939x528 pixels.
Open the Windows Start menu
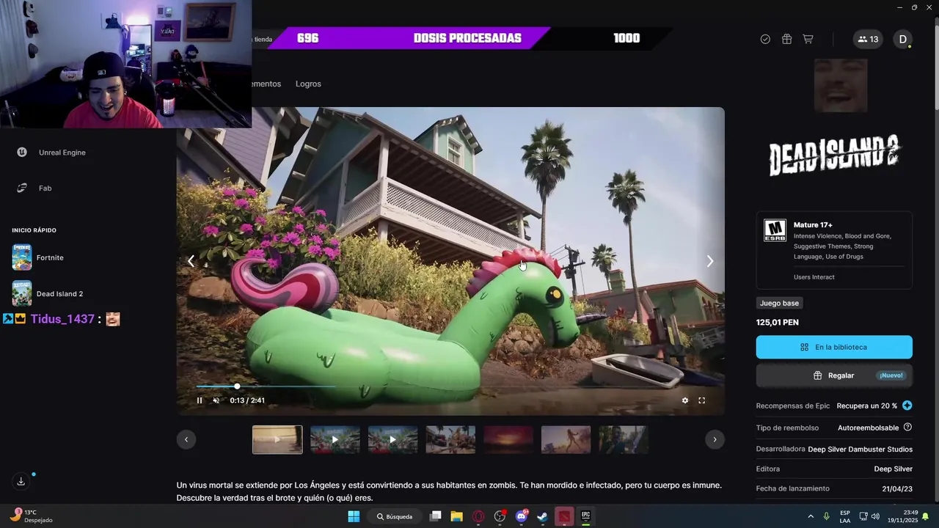(x=354, y=516)
